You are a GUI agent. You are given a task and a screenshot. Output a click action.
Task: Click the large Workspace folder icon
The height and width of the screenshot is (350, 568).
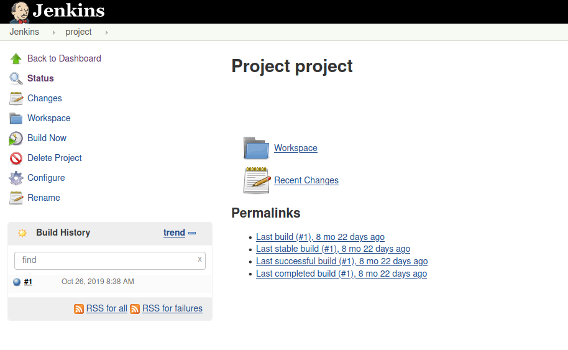(257, 148)
